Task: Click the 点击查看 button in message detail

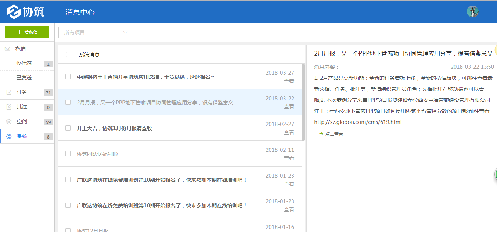Action: [x=330, y=133]
